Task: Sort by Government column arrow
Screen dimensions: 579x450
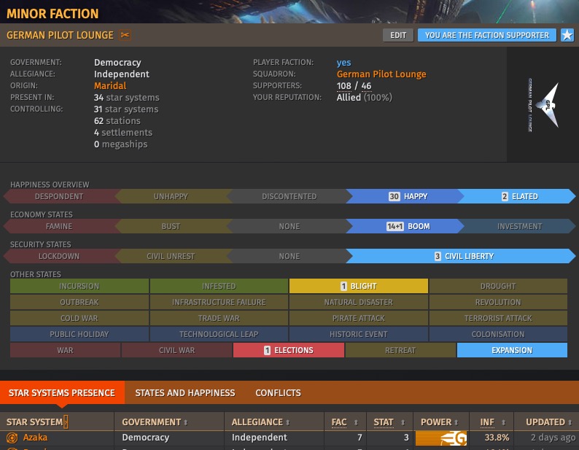Action: click(184, 422)
